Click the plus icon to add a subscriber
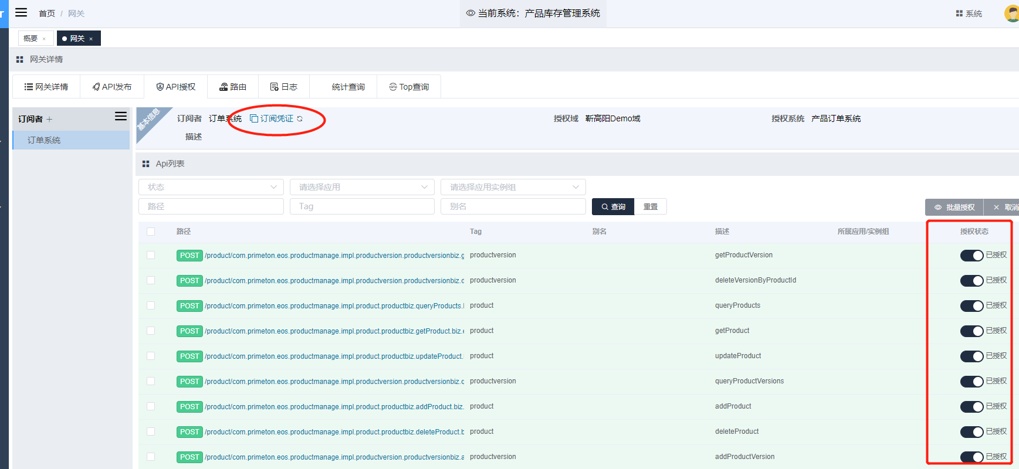This screenshot has height=469, width=1019. [x=49, y=119]
